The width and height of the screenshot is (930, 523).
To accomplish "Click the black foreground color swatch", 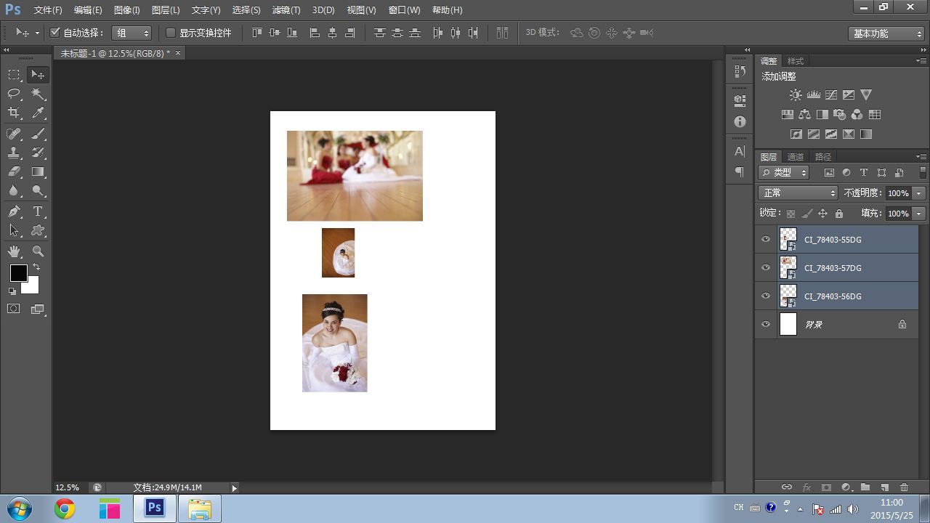I will tap(18, 273).
